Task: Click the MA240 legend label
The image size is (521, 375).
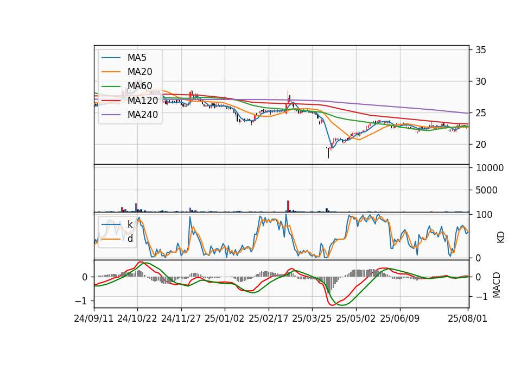Action: pos(143,115)
